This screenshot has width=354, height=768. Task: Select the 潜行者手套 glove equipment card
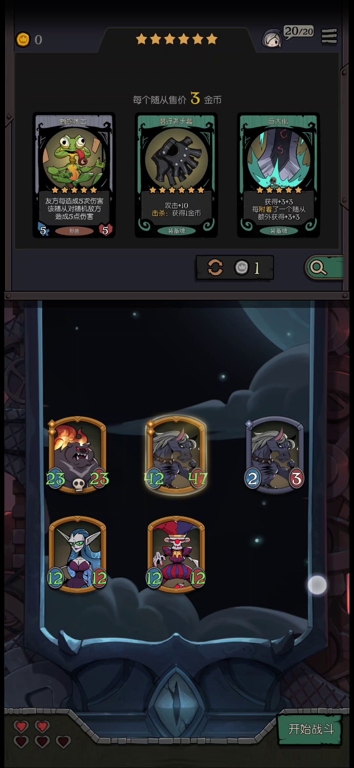176,175
